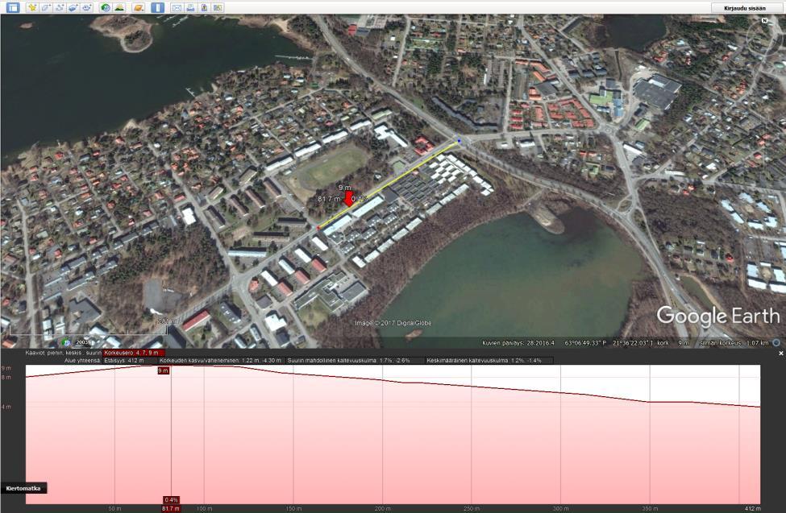Click the 200 m tick label on distance axis

point(382,508)
